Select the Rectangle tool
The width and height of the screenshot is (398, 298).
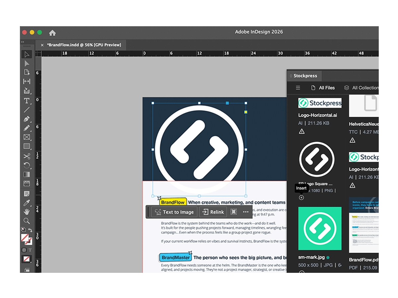coord(27,146)
